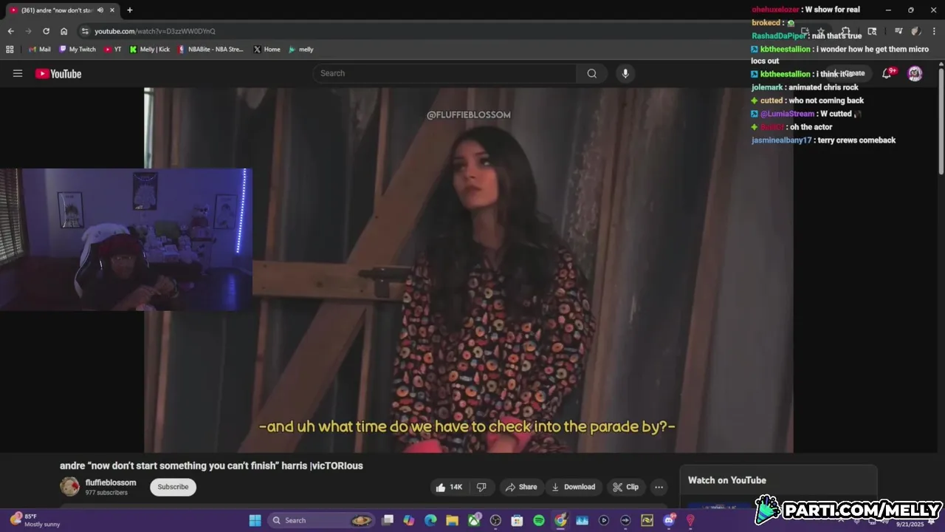Open Discord from the taskbar
This screenshot has height=532, width=945.
(x=669, y=520)
